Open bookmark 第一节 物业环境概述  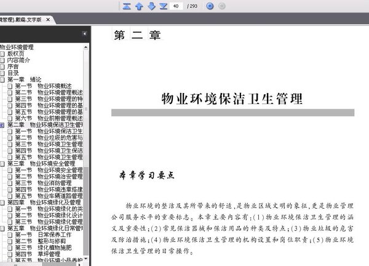tap(43, 86)
